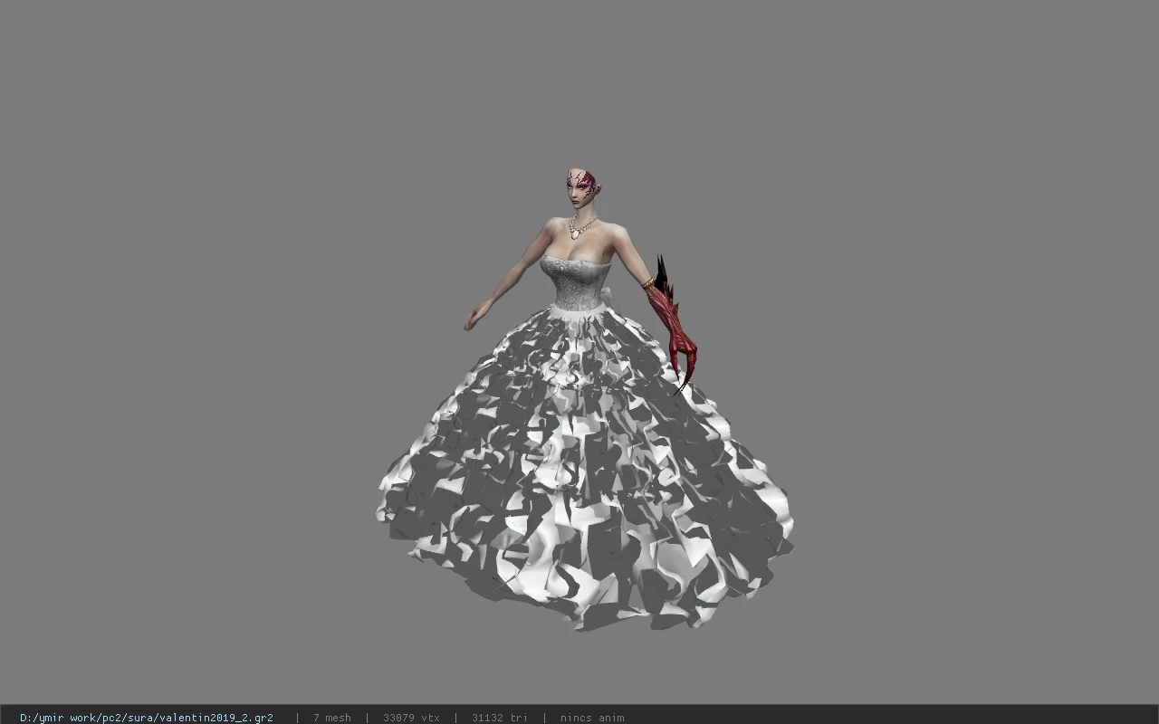Click the '31132 tri' status entry
This screenshot has height=724, width=1159.
coord(499,718)
